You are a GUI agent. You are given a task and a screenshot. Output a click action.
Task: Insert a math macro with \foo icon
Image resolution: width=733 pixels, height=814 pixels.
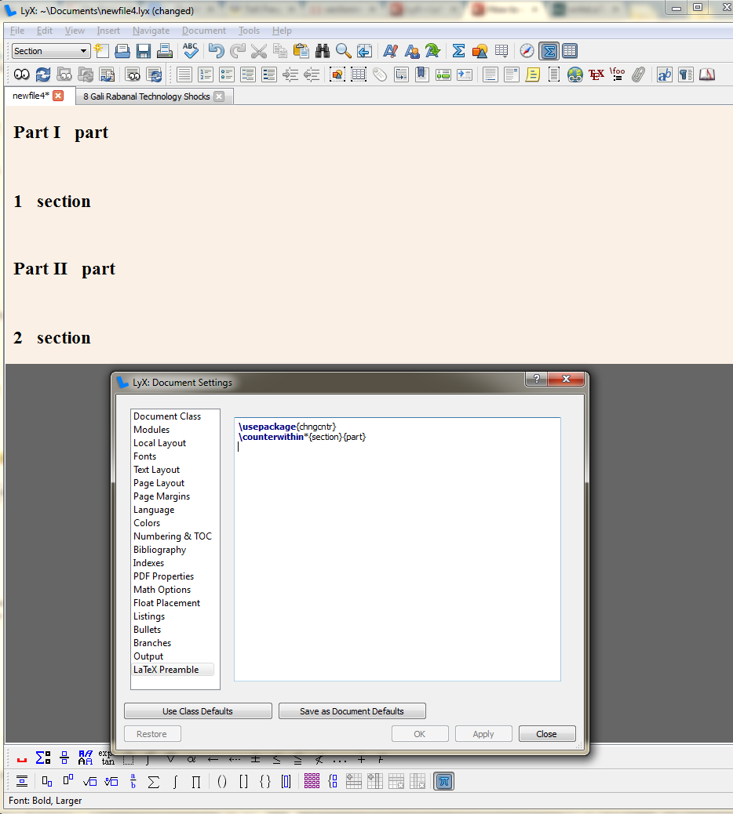(617, 74)
